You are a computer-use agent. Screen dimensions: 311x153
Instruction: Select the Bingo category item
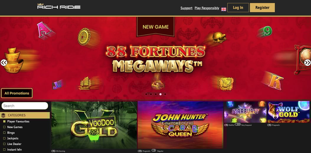(x=11, y=133)
